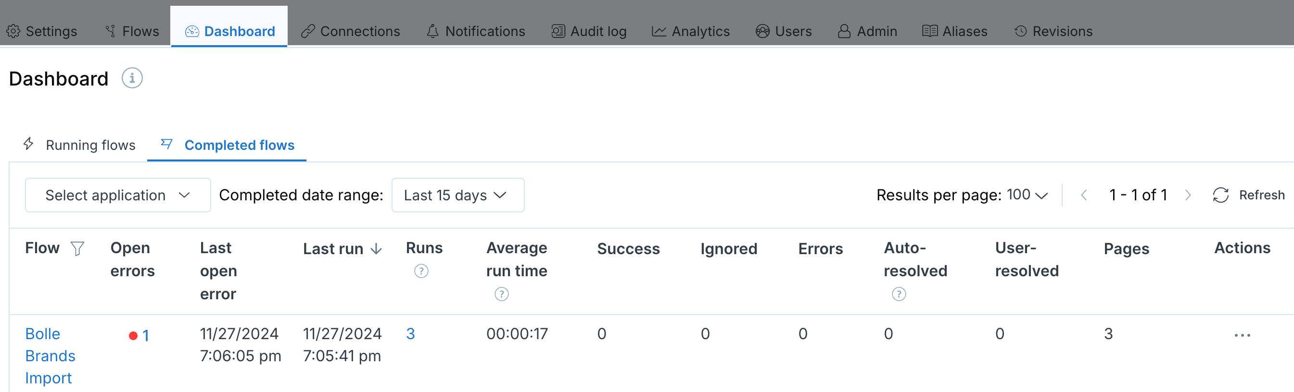Click the Dashboard info icon
Image resolution: width=1294 pixels, height=392 pixels.
(132, 78)
